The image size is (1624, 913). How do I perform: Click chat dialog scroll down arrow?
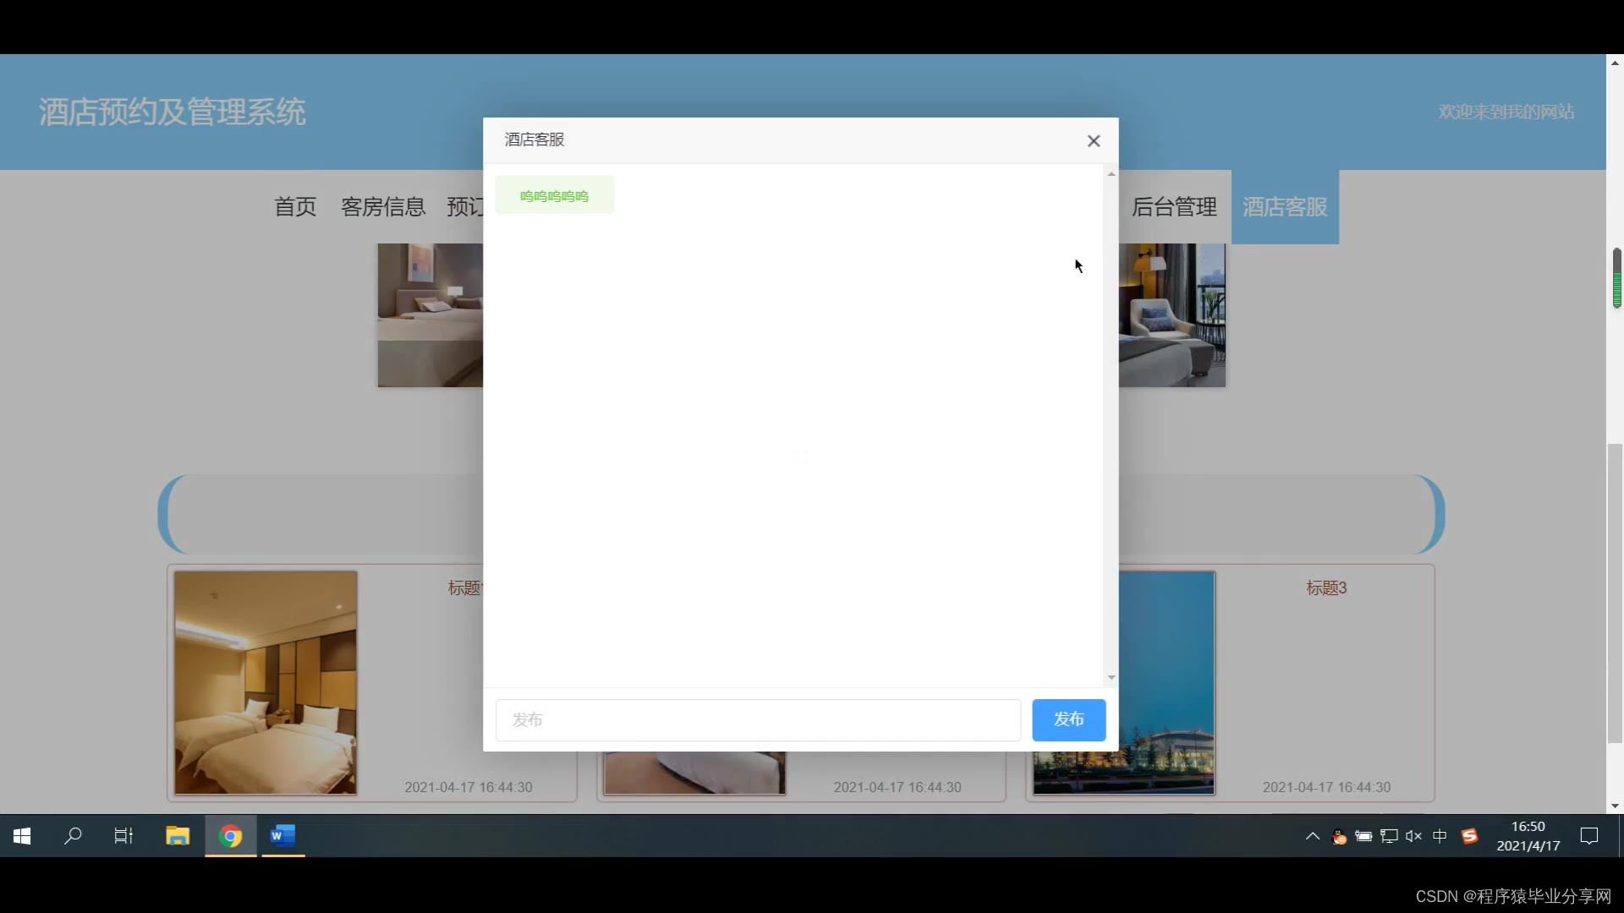click(1111, 677)
